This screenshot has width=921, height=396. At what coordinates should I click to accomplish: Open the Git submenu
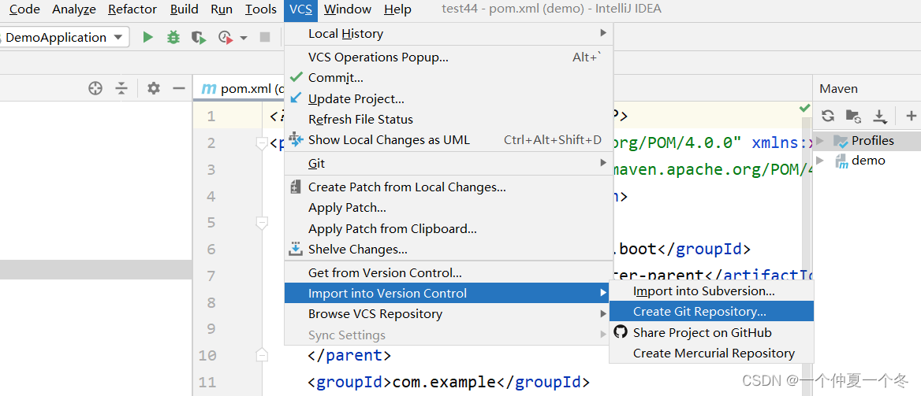coord(449,164)
